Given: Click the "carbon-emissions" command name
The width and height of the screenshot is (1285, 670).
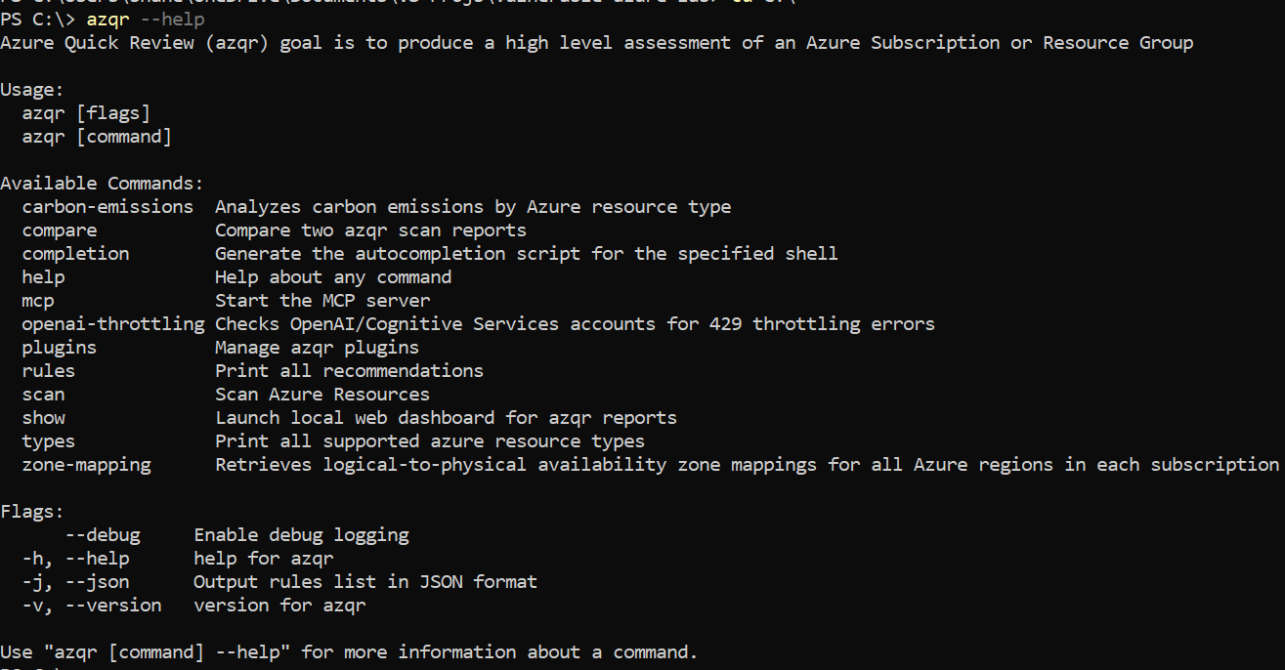Looking at the screenshot, I should [107, 207].
